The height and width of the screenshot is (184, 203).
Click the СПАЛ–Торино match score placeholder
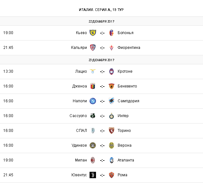pos(102,131)
